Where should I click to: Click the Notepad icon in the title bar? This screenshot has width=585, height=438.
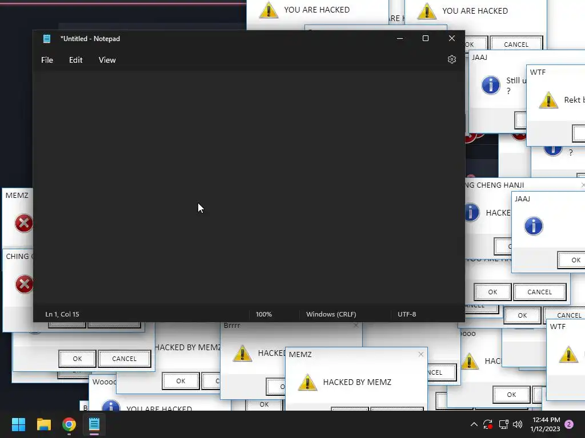coord(47,39)
